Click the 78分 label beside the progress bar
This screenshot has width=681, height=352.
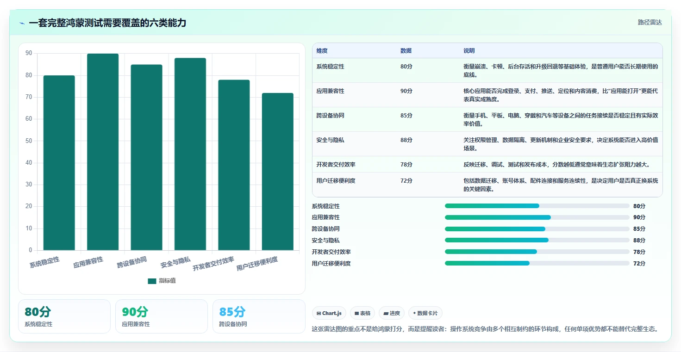tap(639, 252)
